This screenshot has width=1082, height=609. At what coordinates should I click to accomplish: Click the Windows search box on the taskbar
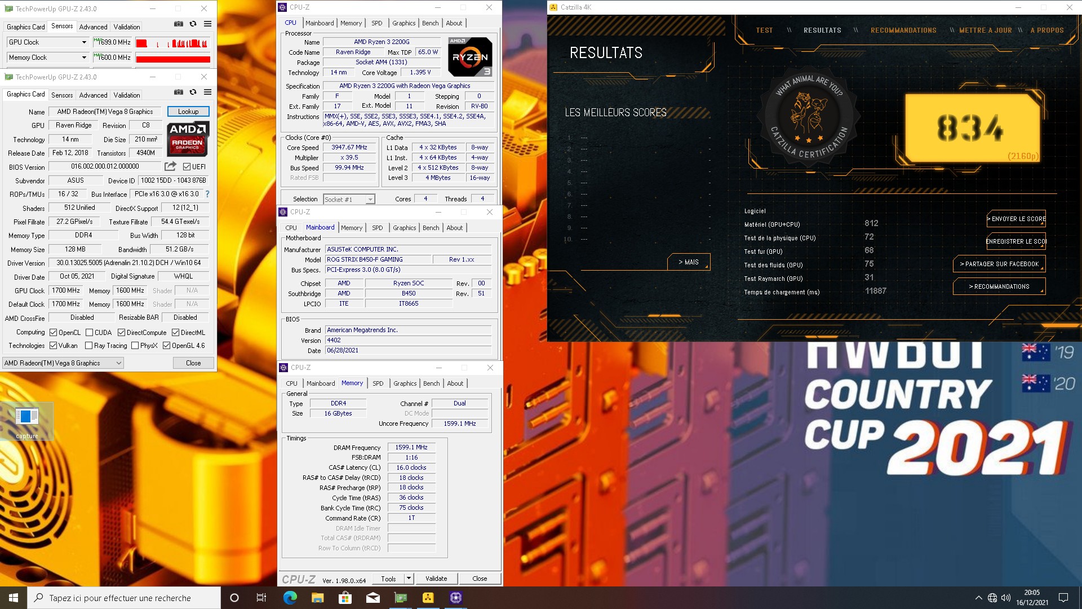123,598
